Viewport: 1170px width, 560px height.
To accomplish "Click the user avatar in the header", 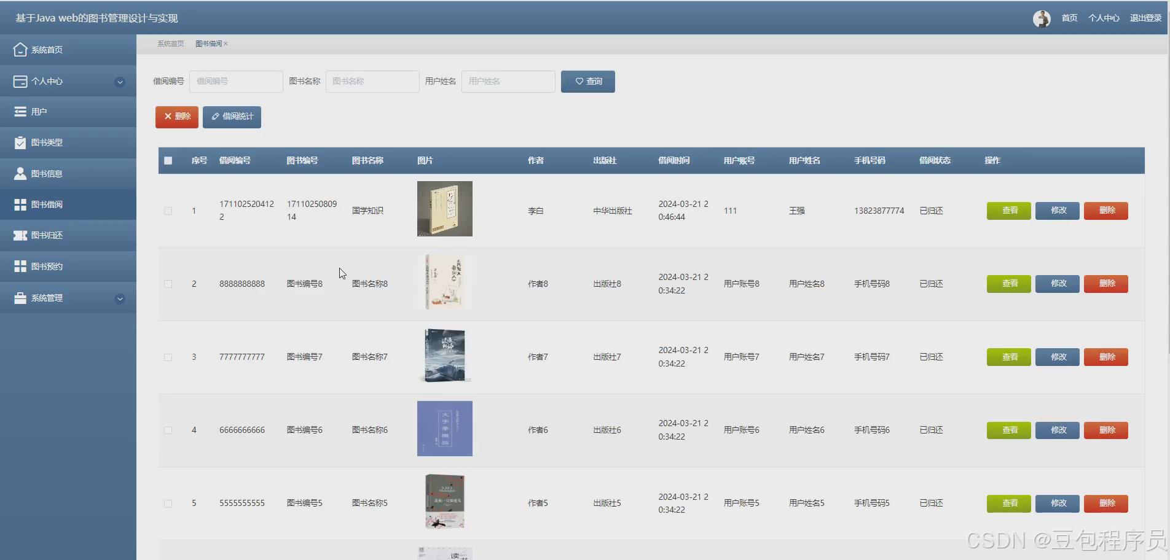I will [x=1042, y=18].
